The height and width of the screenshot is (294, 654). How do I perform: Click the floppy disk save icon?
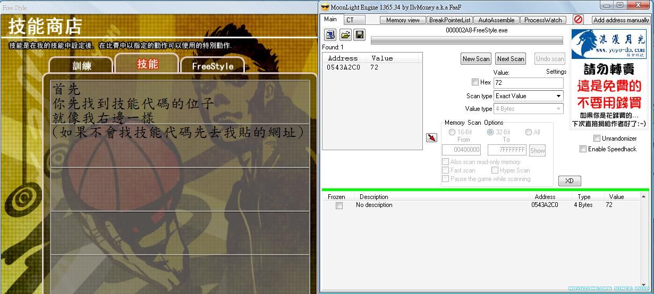point(359,35)
